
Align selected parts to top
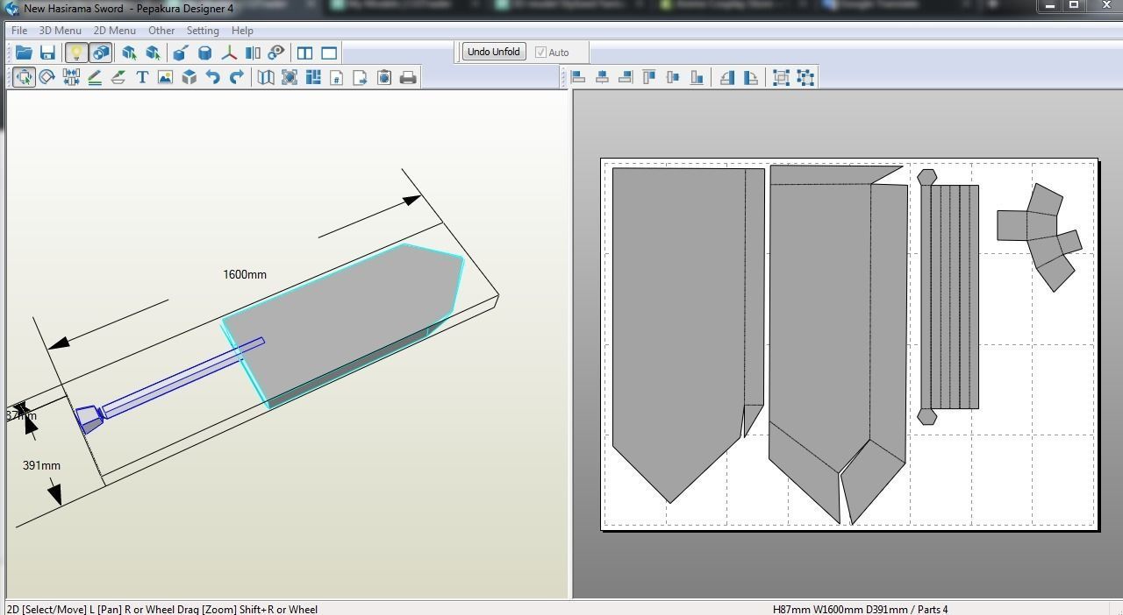(649, 77)
